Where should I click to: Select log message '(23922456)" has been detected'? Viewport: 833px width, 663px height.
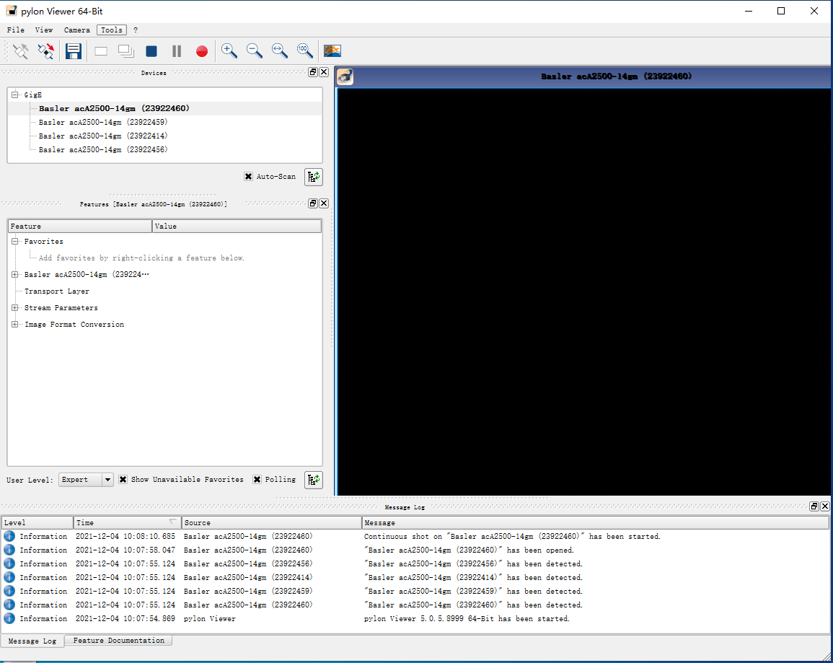473,563
